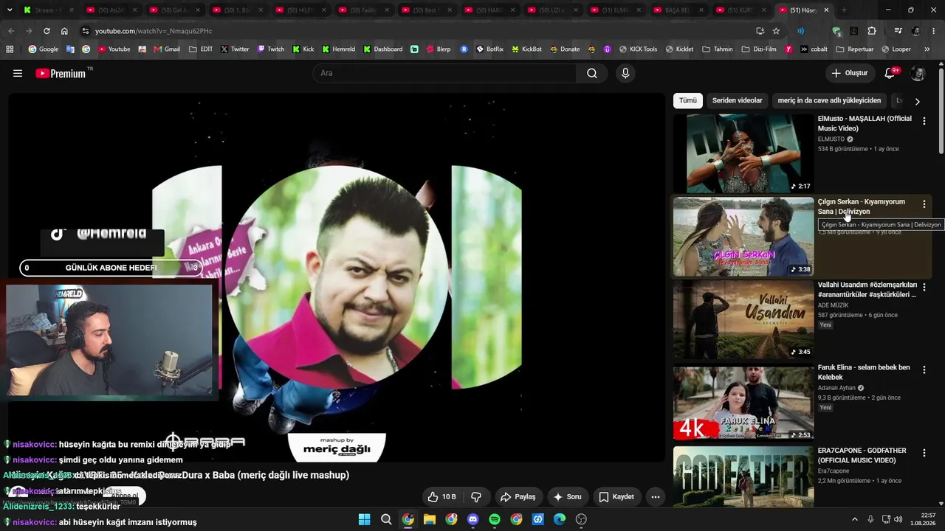Open the Apps grid in the bookmarks bar
The height and width of the screenshot is (531, 945).
point(10,49)
